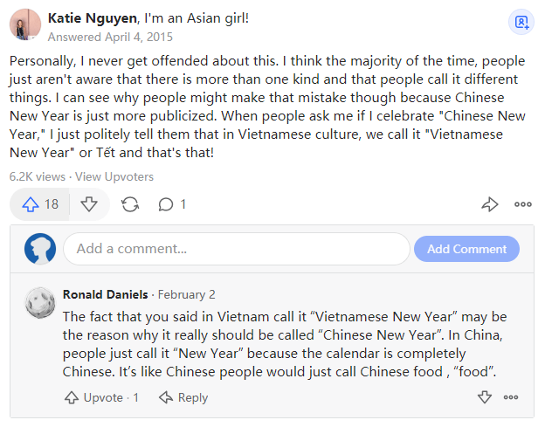The image size is (545, 427).
Task: Open Ronald Daniels' profile name link
Action: point(106,294)
